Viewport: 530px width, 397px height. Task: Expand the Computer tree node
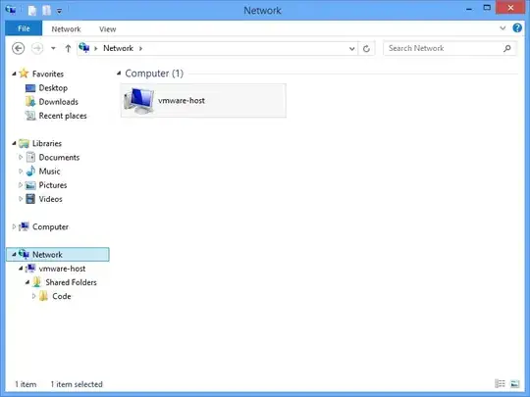pos(14,226)
